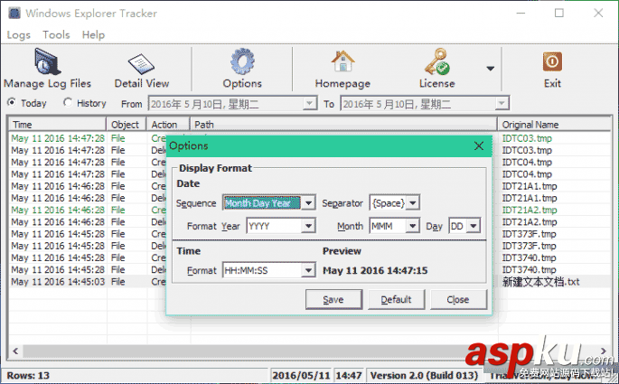Expand the Separator combo box

click(413, 203)
